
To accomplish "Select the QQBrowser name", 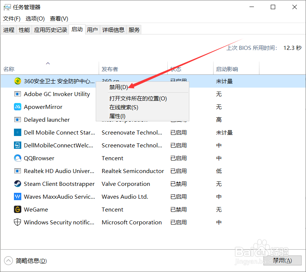I will 39,158.
